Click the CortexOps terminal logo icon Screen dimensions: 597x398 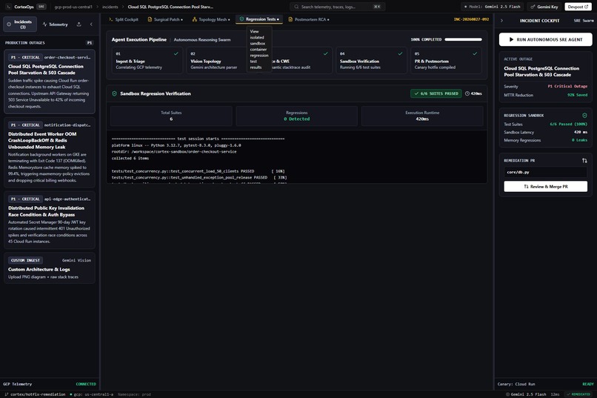(x=8, y=7)
